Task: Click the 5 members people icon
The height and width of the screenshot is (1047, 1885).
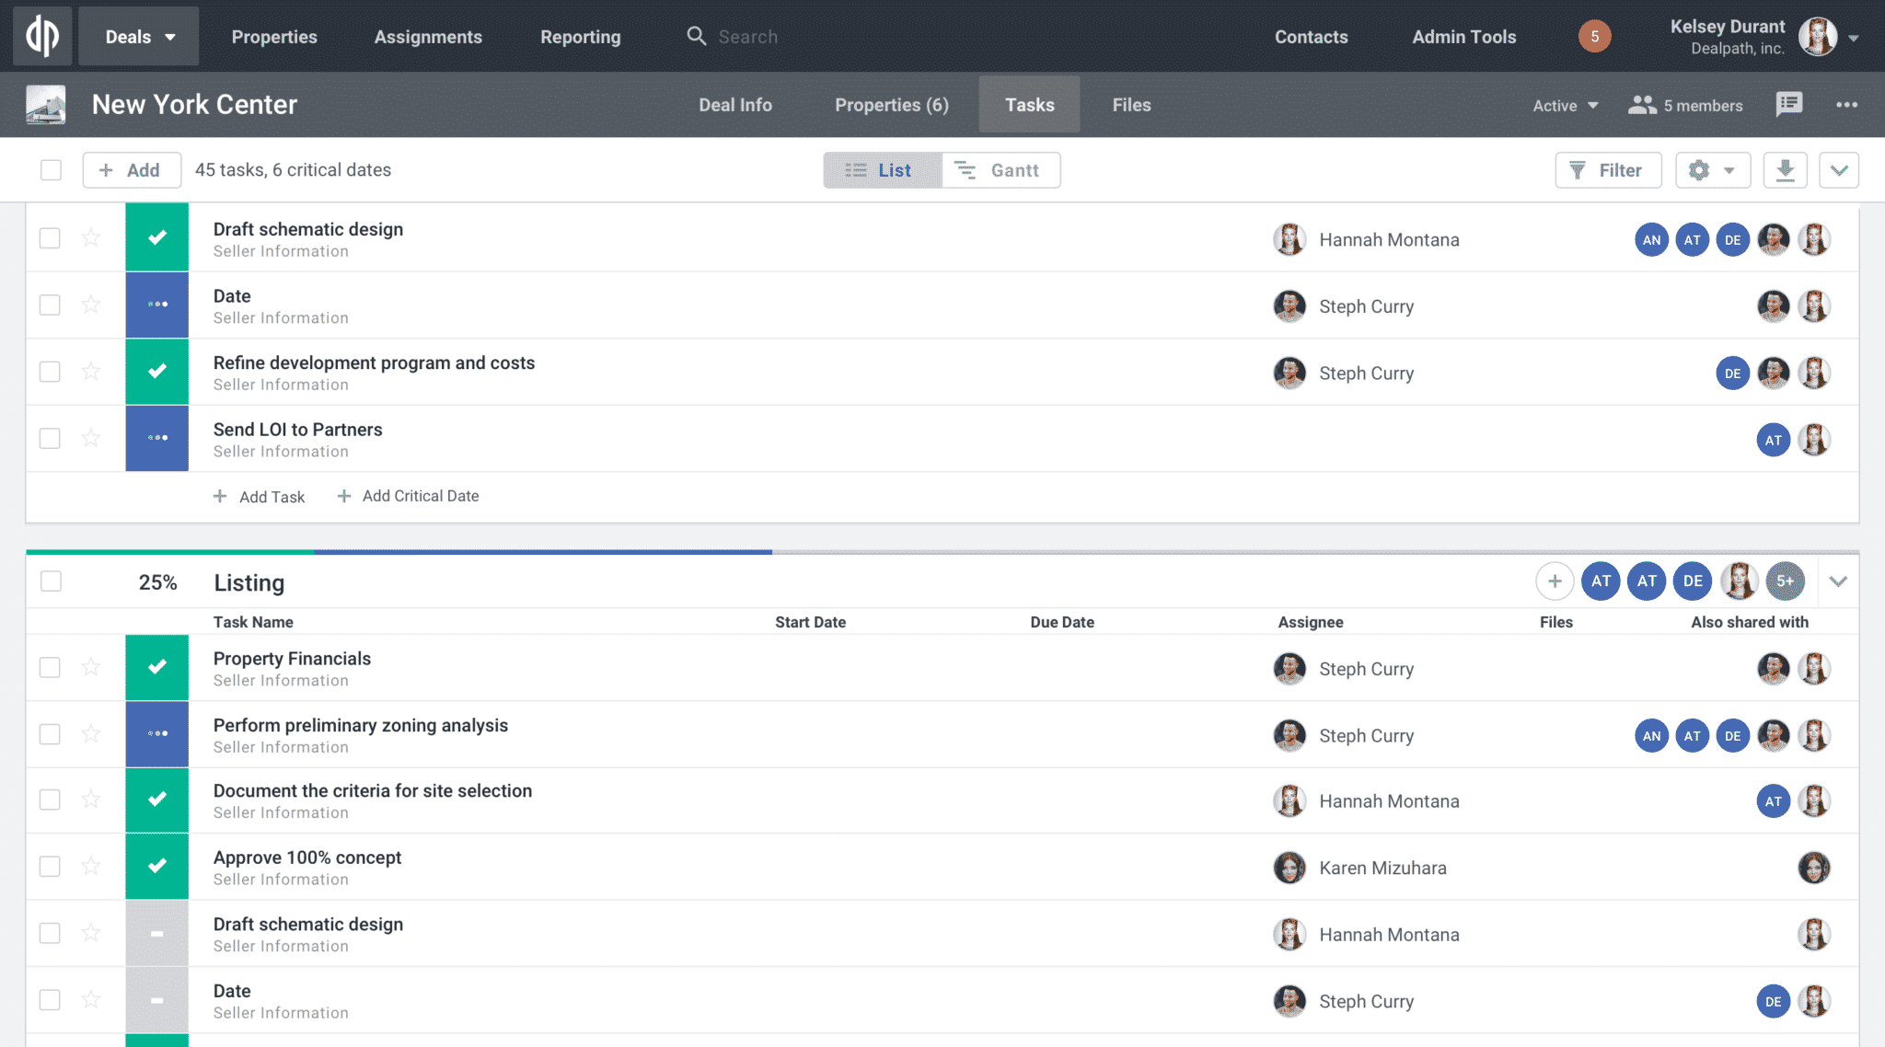Action: tap(1642, 104)
